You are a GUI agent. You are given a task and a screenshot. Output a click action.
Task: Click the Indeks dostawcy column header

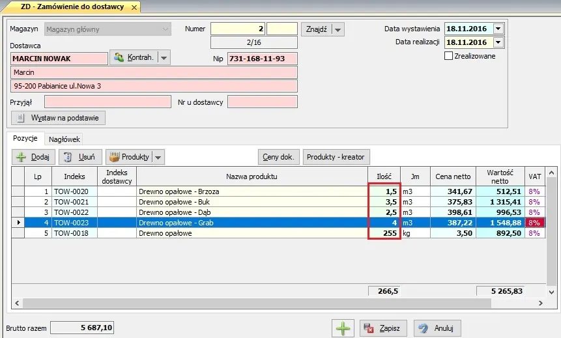(x=117, y=176)
